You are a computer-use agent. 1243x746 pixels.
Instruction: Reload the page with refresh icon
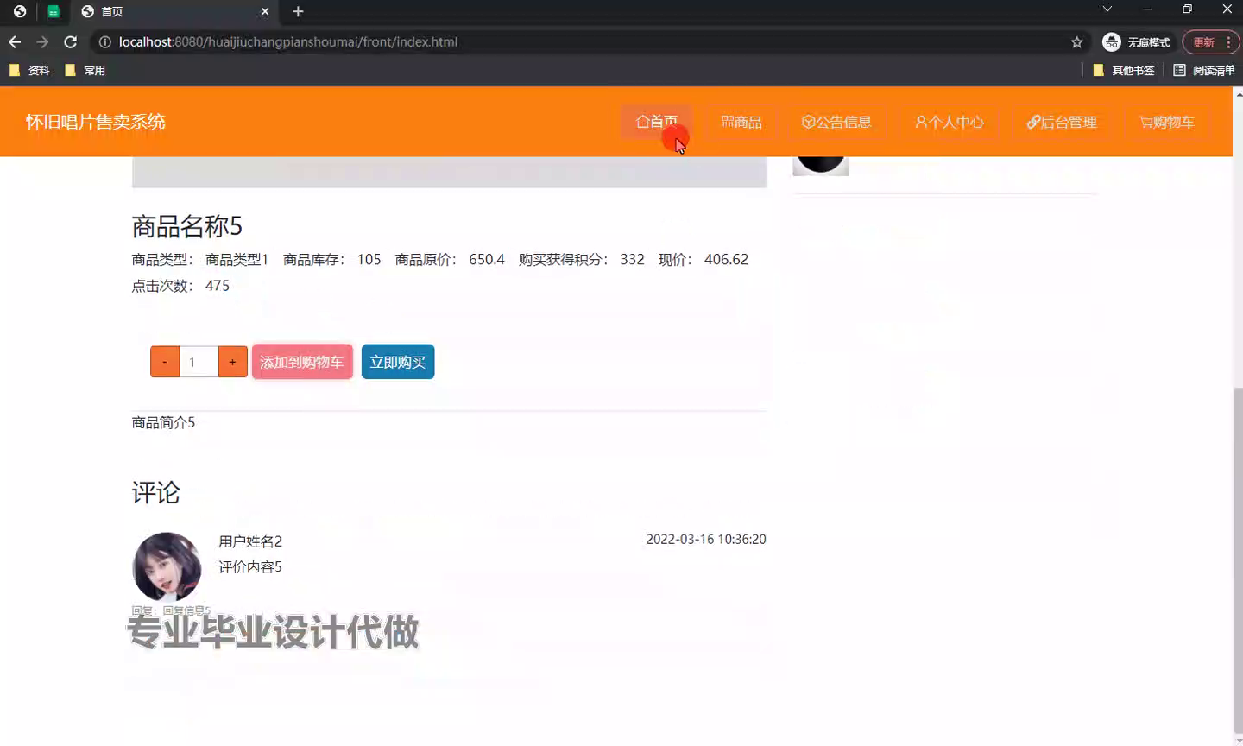click(x=71, y=41)
